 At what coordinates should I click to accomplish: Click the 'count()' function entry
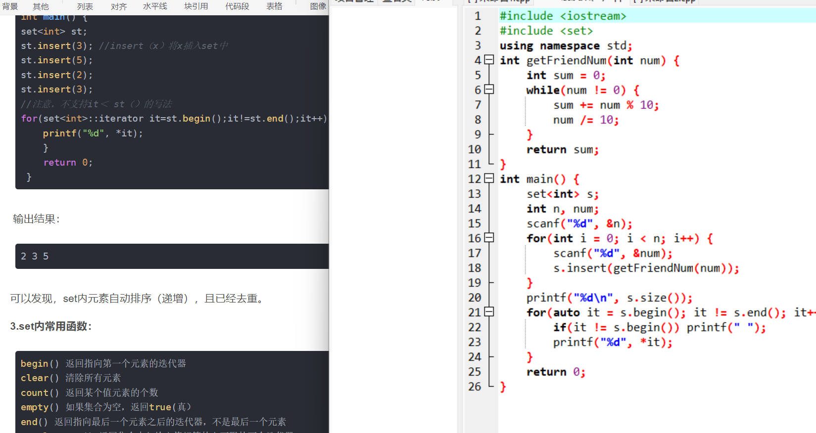click(x=90, y=392)
